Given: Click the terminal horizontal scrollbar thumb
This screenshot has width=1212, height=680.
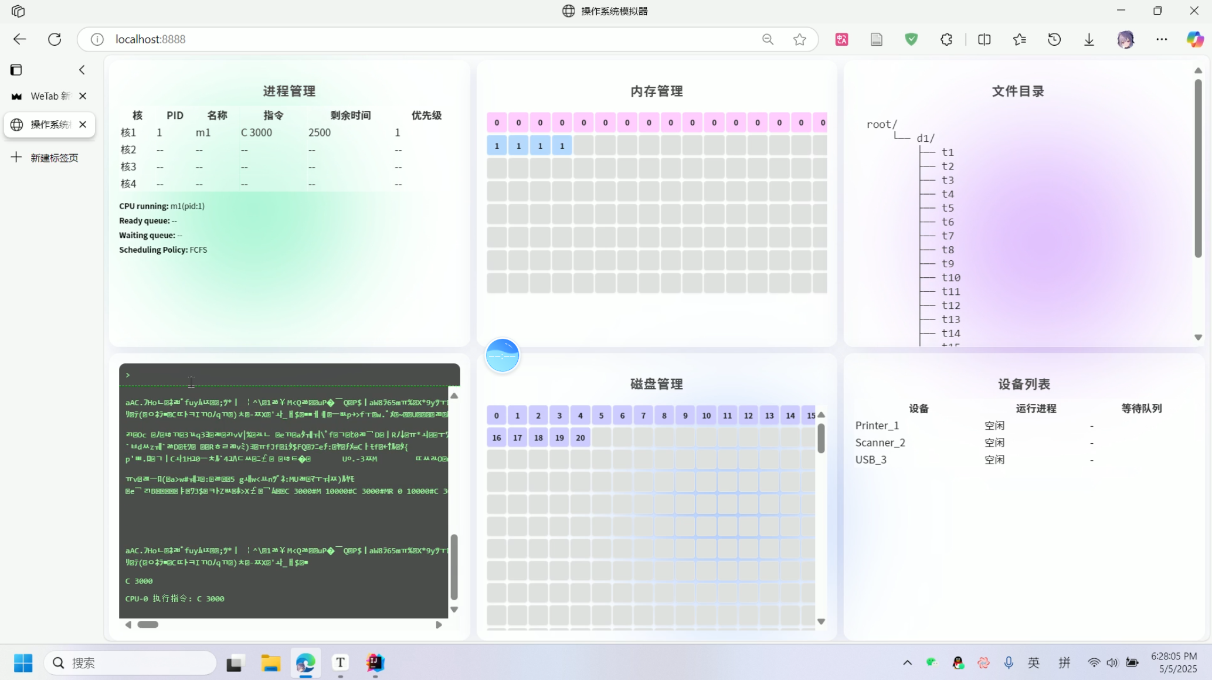Looking at the screenshot, I should click(148, 625).
